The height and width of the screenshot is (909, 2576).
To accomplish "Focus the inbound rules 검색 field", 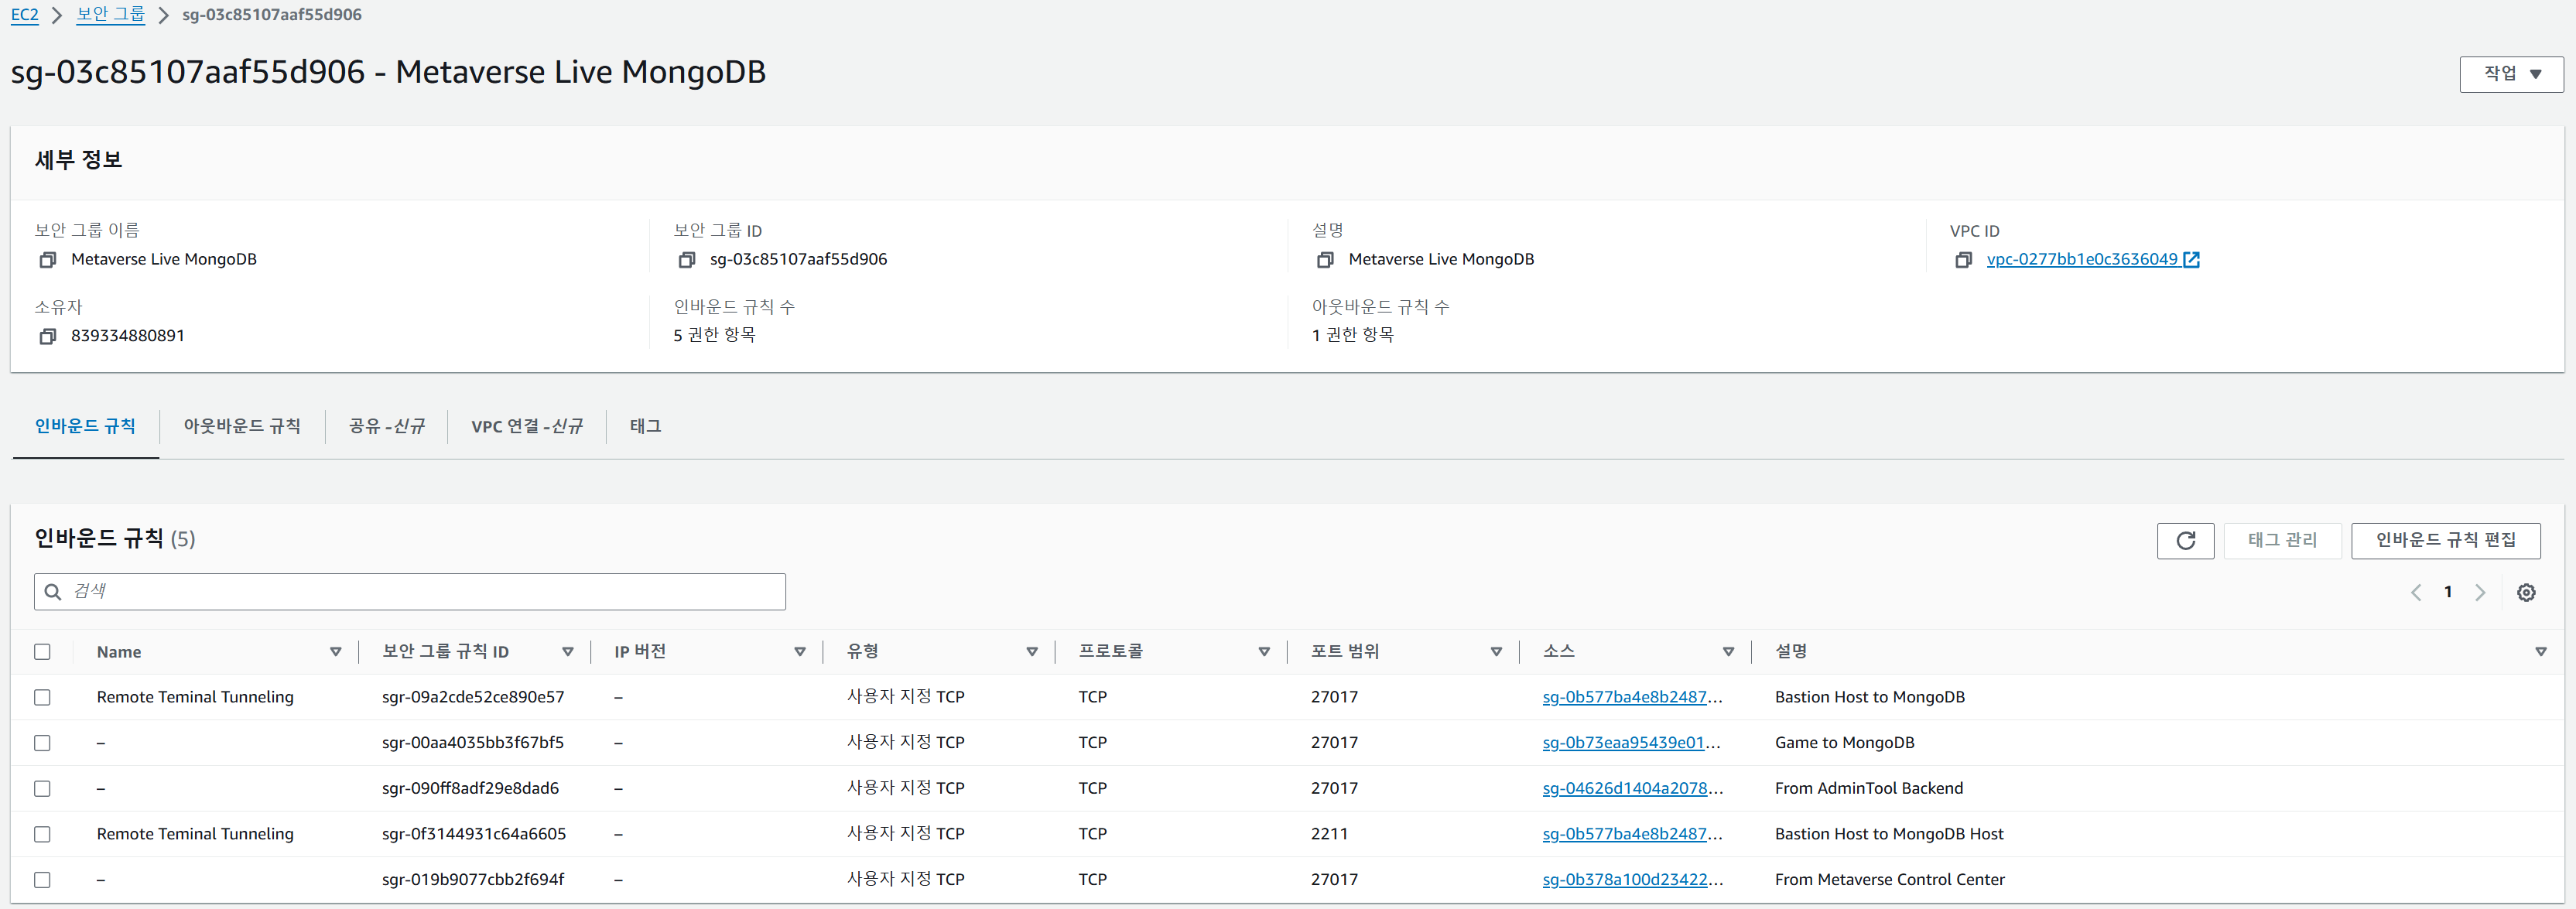I will 420,592.
